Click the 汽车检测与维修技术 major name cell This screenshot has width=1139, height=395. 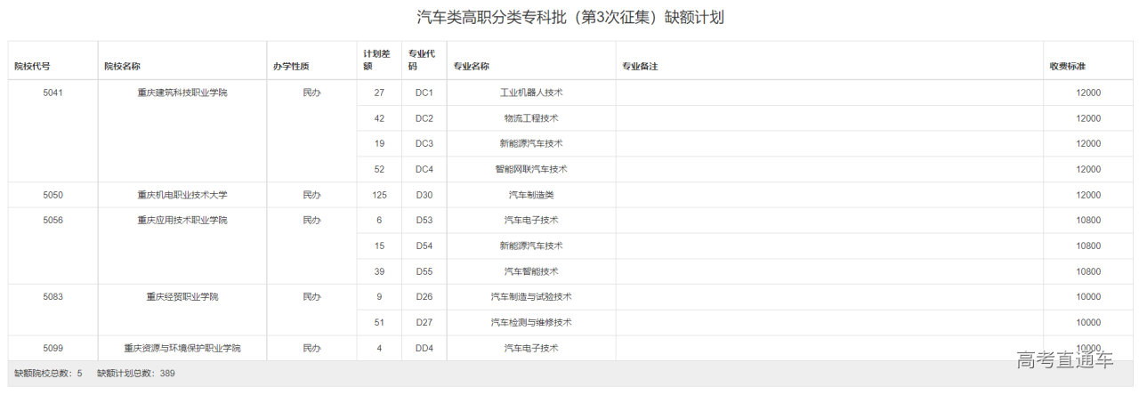tap(530, 322)
